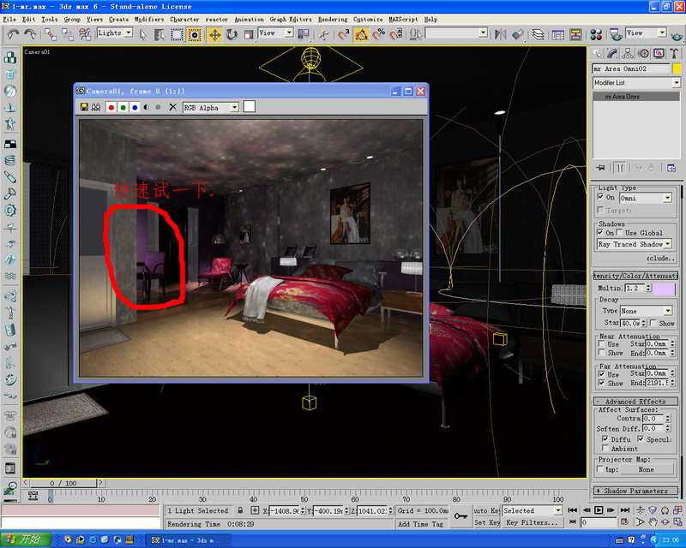Expand the Shadow Parameters rollout
Screen dimensions: 686x548
coord(635,491)
